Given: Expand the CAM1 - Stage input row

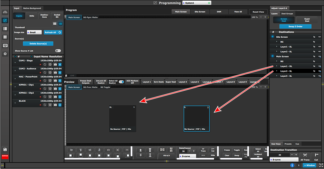Looking at the screenshot, I should tap(15, 63).
